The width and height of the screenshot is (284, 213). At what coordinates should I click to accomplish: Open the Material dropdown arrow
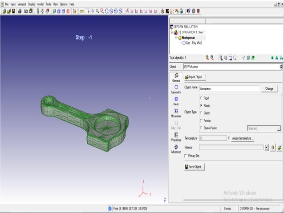coord(267,148)
